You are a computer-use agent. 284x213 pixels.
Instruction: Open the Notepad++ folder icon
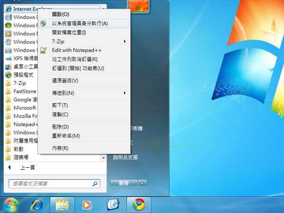point(8,124)
